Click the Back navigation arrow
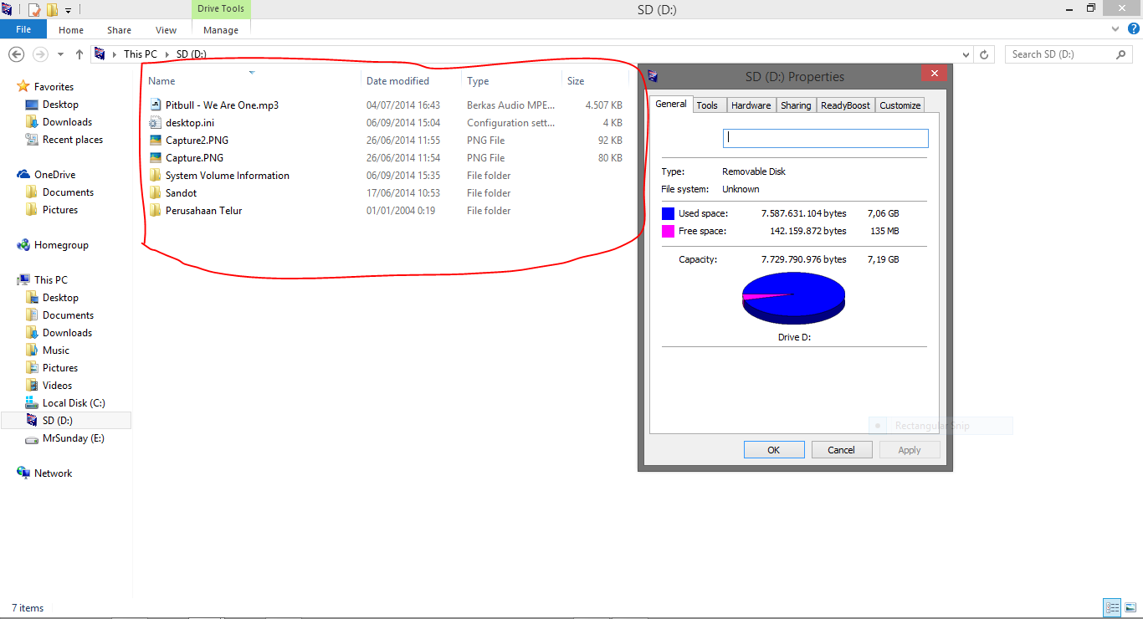Image resolution: width=1143 pixels, height=619 pixels. 16,54
